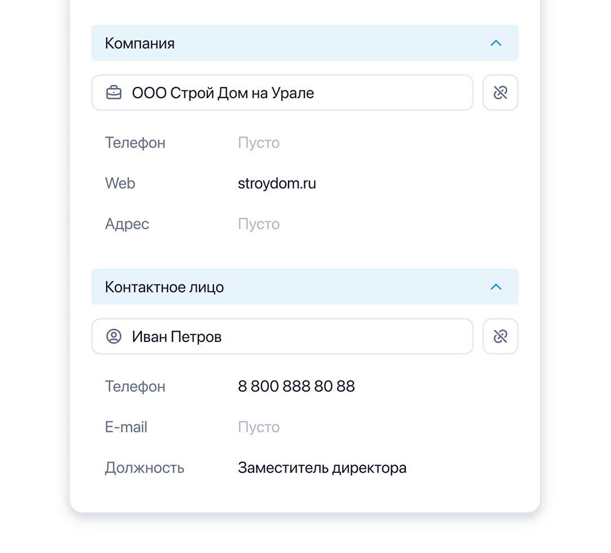The image size is (611, 553).
Task: Open the stroydom.ru website link
Action: click(x=277, y=183)
